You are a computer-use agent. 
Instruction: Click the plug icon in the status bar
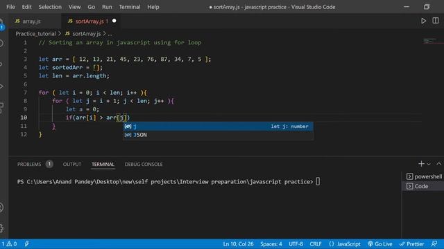tap(26, 244)
